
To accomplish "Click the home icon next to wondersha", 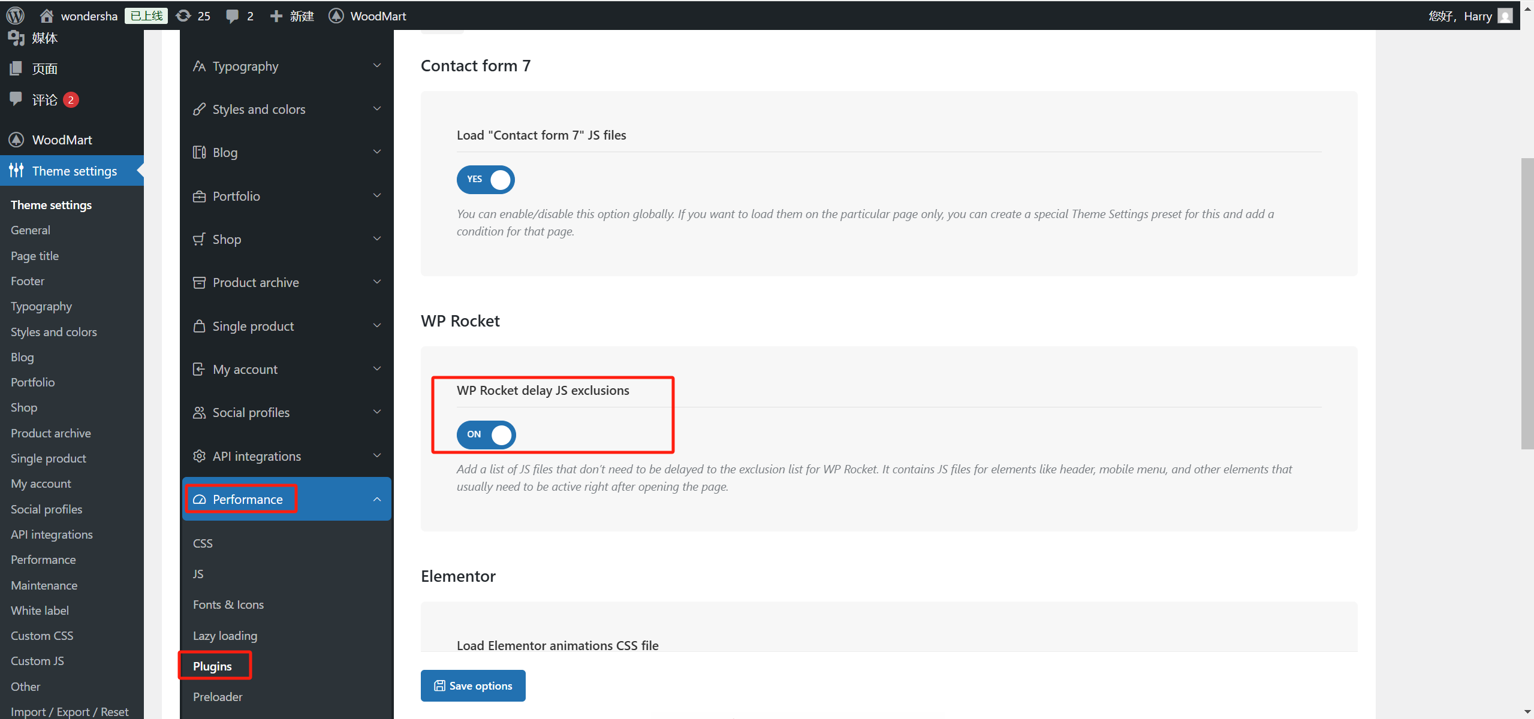I will click(46, 16).
